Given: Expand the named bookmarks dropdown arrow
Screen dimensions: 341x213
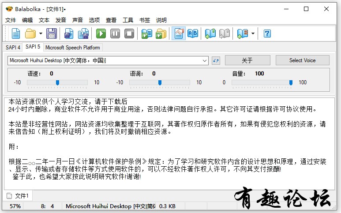Looking at the screenshot, I should tap(253, 34).
